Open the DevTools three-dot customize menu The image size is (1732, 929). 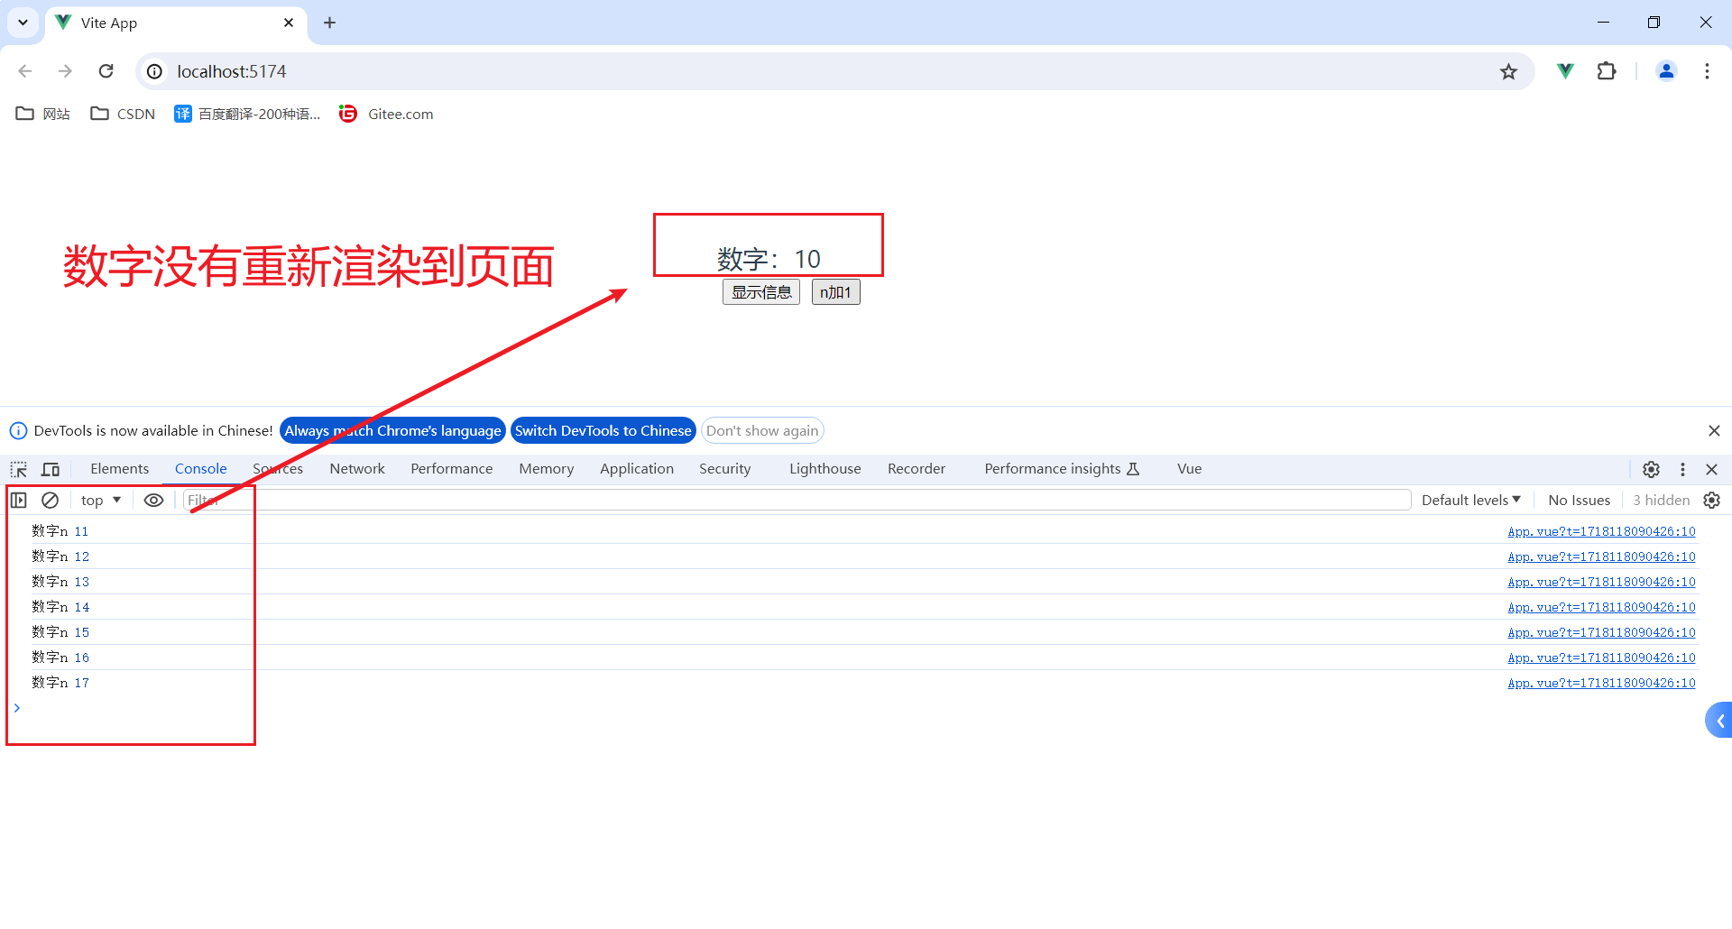(1682, 469)
